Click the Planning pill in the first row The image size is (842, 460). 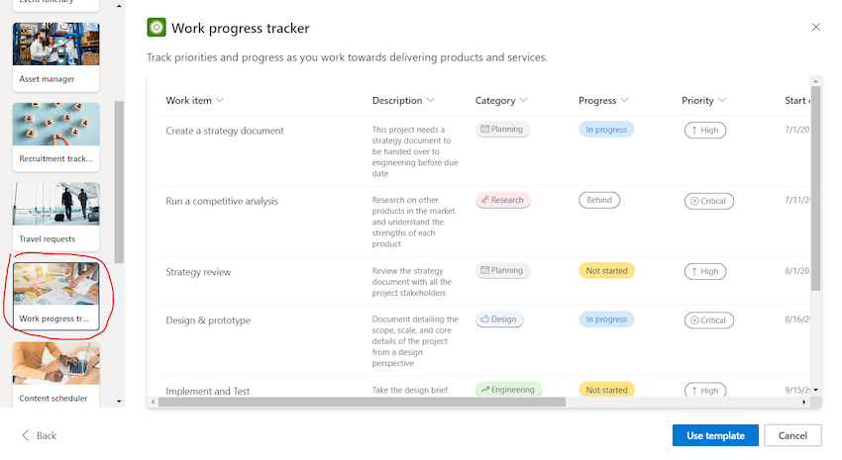click(502, 130)
